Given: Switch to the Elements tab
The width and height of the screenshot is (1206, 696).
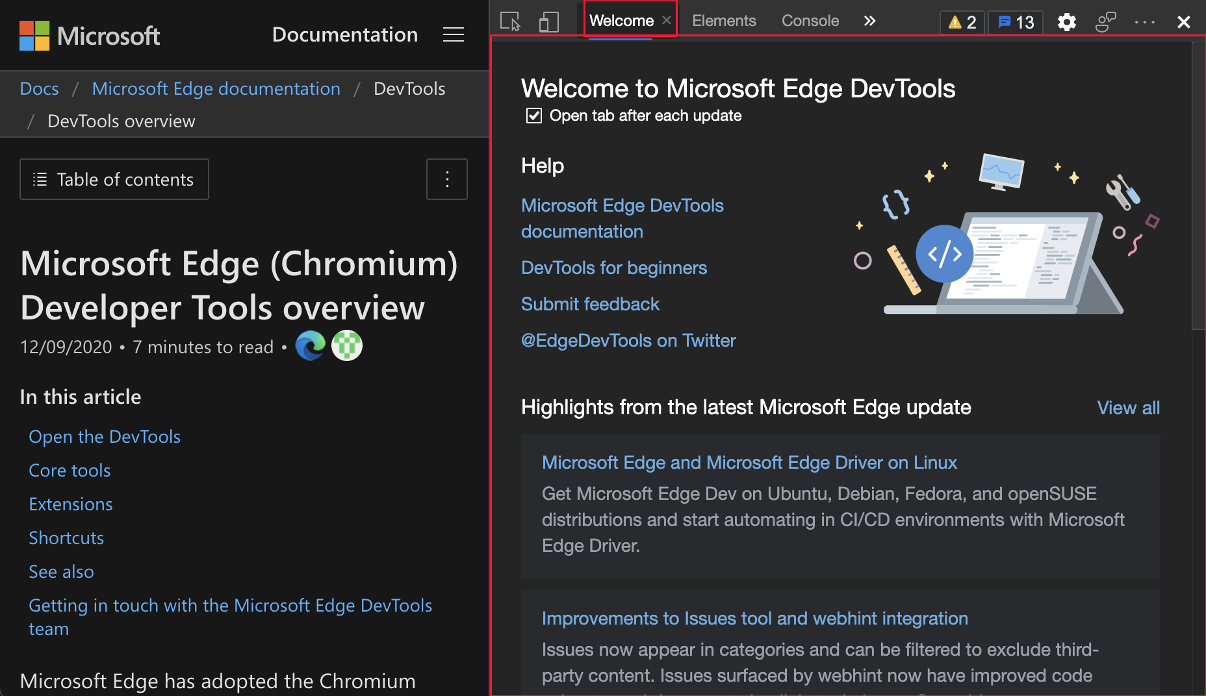Looking at the screenshot, I should pos(724,20).
